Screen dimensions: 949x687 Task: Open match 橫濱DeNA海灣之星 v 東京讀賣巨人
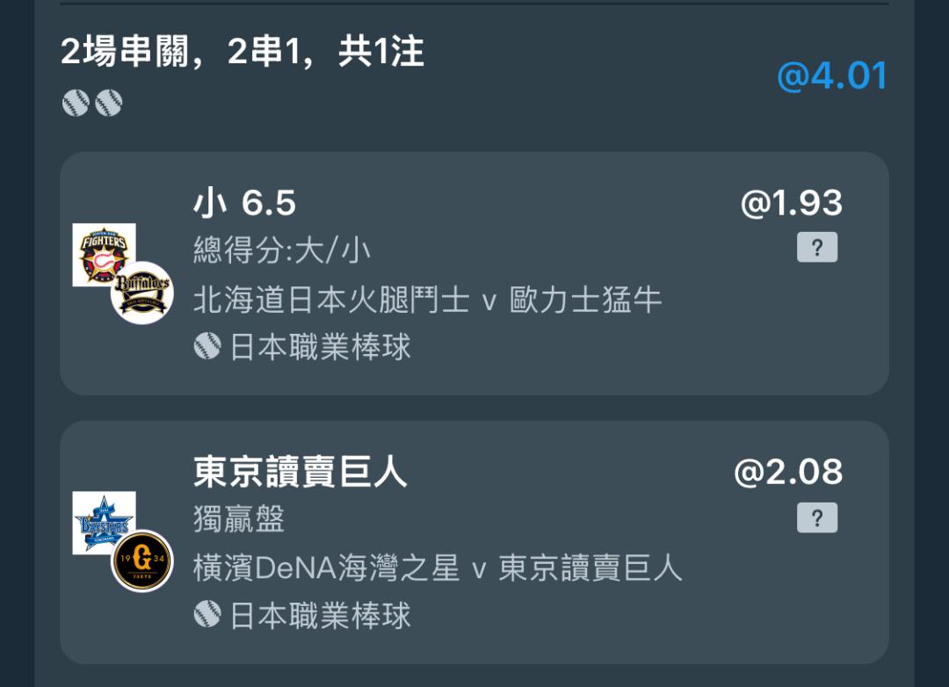point(438,568)
